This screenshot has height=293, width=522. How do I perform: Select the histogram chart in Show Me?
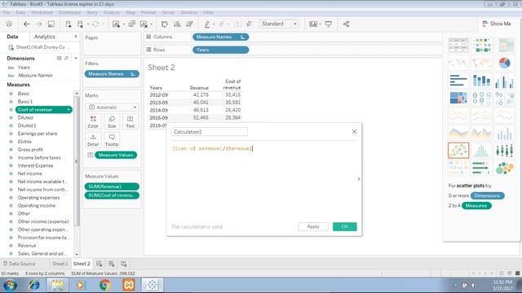[481, 151]
